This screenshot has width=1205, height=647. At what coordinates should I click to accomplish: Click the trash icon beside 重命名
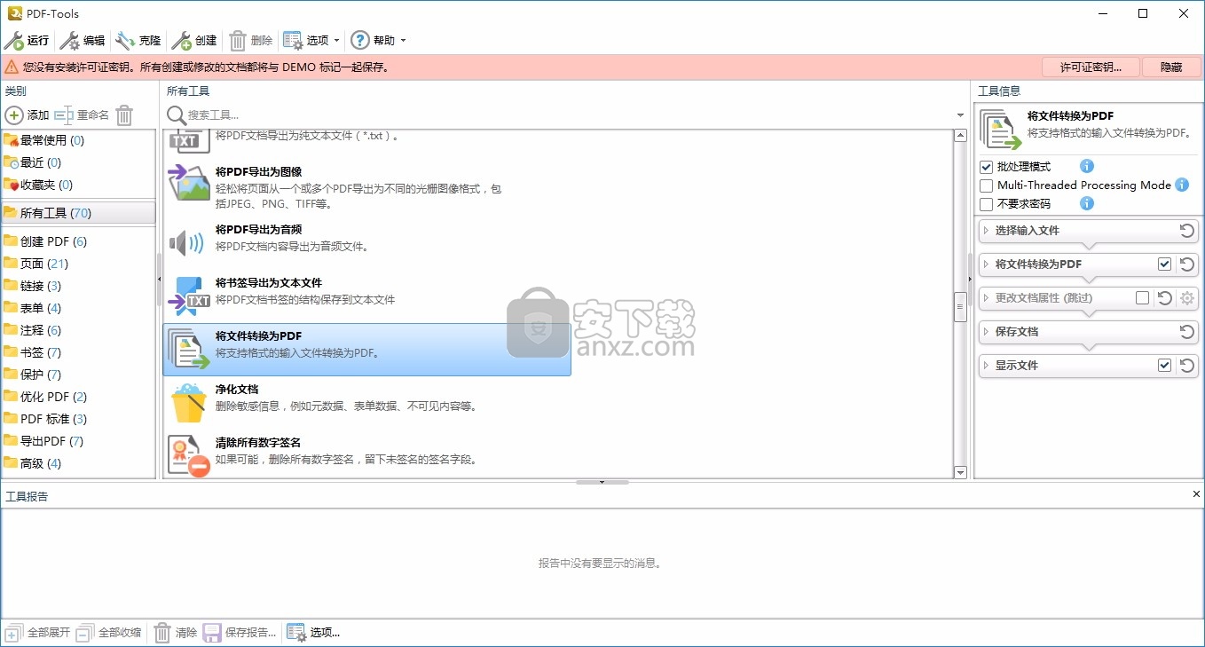tap(124, 115)
